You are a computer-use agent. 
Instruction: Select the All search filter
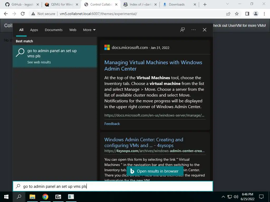[x=21, y=30]
